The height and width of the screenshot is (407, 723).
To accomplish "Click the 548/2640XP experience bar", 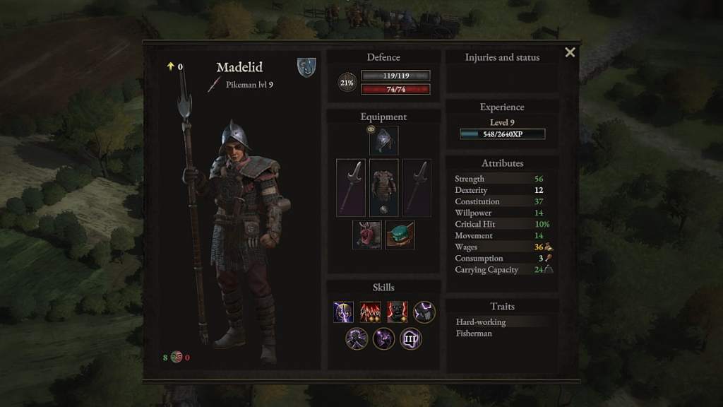I will point(502,134).
